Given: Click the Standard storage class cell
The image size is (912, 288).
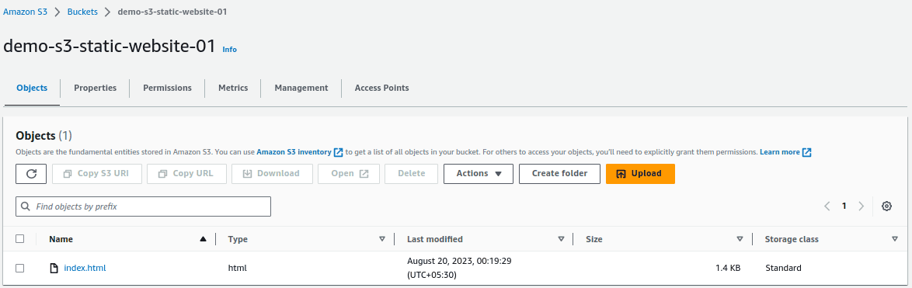Looking at the screenshot, I should pos(783,269).
